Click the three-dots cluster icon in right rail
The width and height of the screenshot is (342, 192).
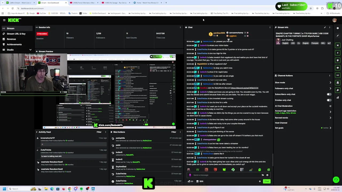pos(338,98)
